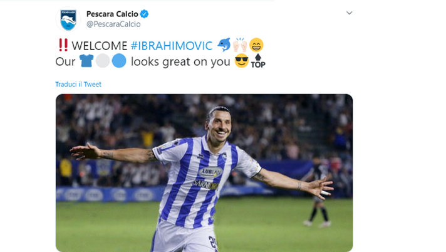446x252 pixels.
Task: Click the white circle emoji
Action: [x=102, y=61]
